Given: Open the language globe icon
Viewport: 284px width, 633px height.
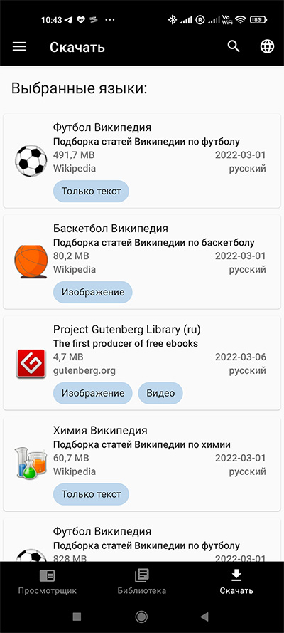Looking at the screenshot, I should click(x=267, y=46).
